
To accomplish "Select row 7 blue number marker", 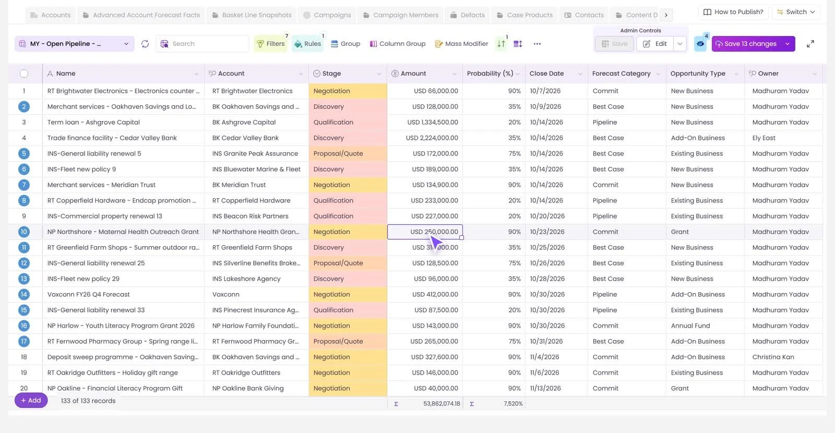I will click(x=23, y=185).
